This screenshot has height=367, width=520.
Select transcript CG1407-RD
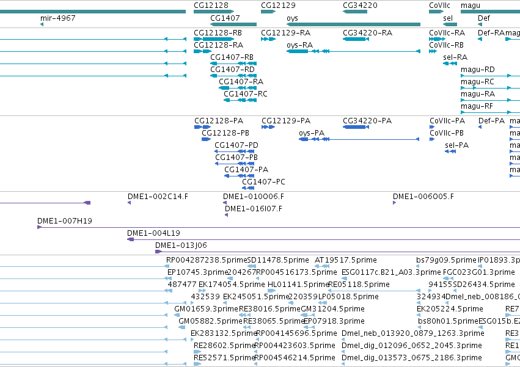(x=233, y=76)
